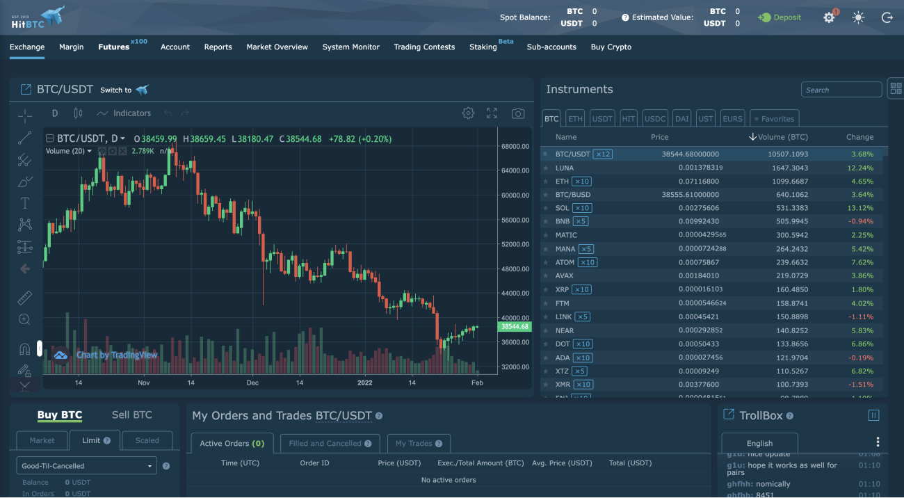This screenshot has width=904, height=498.
Task: Open the Good-Til-Cancelled dropdown
Action: click(87, 466)
